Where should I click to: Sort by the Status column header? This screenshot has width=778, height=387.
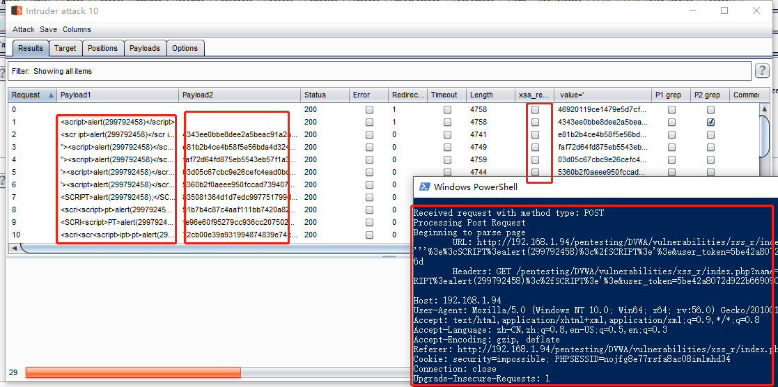(x=325, y=95)
